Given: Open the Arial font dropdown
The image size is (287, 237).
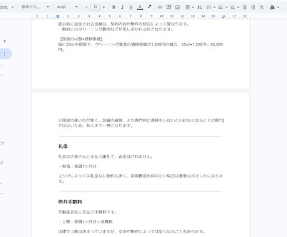Looking at the screenshot, I should [x=67, y=7].
